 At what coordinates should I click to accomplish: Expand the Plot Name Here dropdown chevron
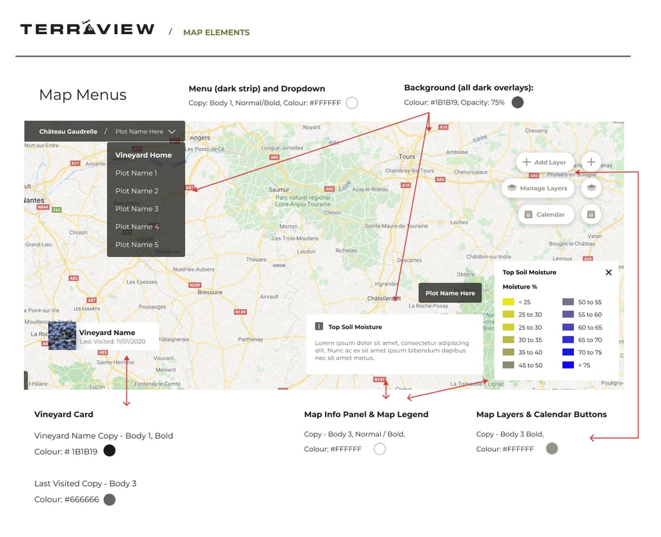click(x=172, y=132)
